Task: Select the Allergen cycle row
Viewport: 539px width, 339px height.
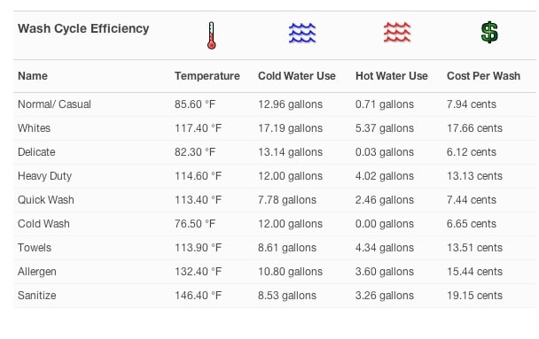Action: (x=274, y=272)
